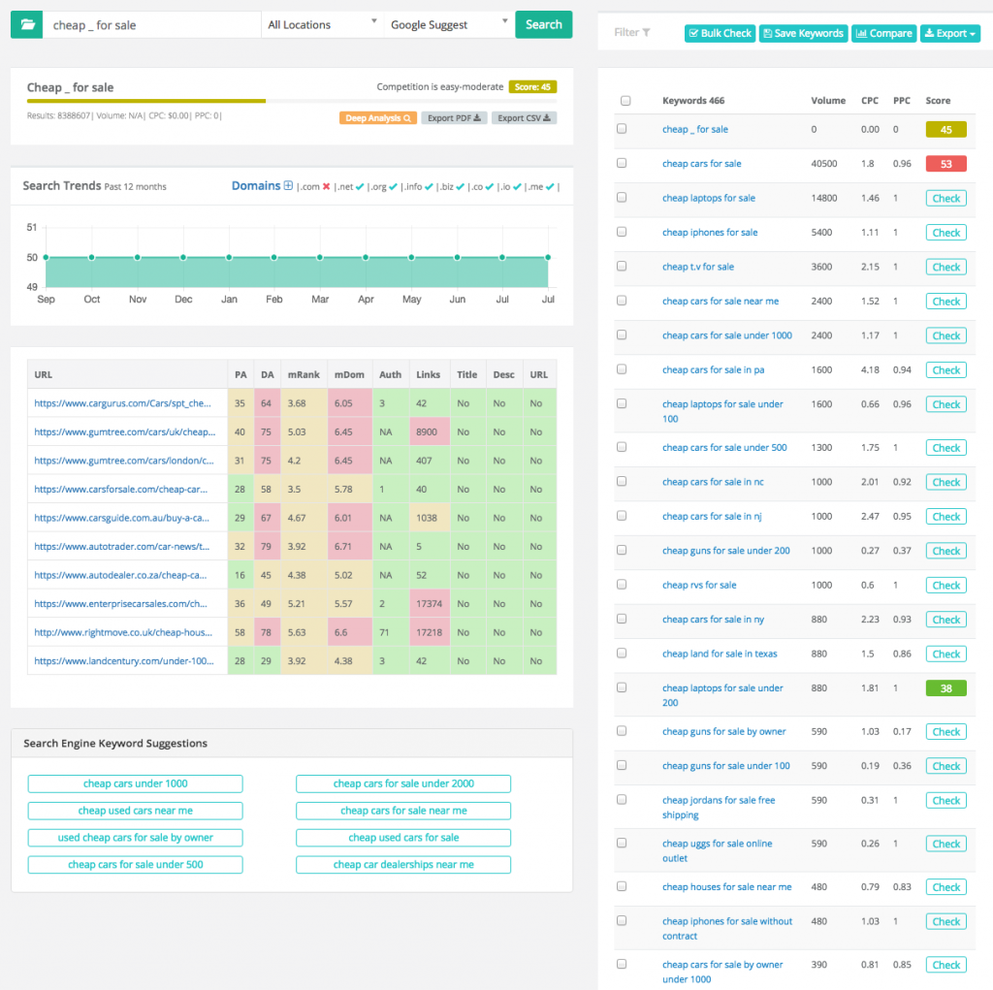Export the report as CSV
Screen dimensions: 993x990
click(524, 118)
